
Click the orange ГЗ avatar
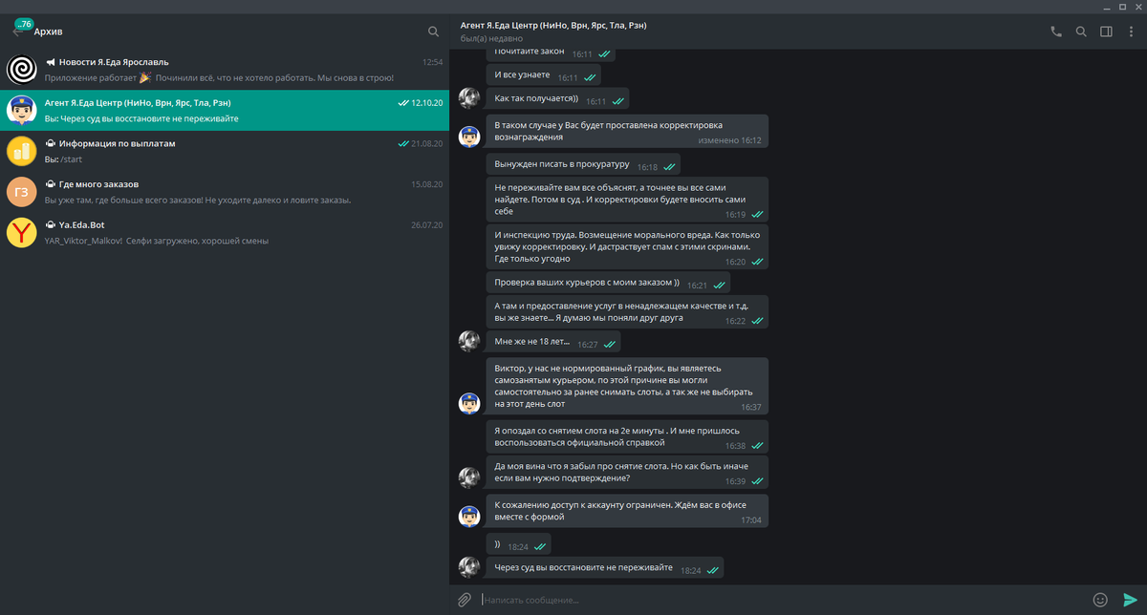tap(22, 191)
